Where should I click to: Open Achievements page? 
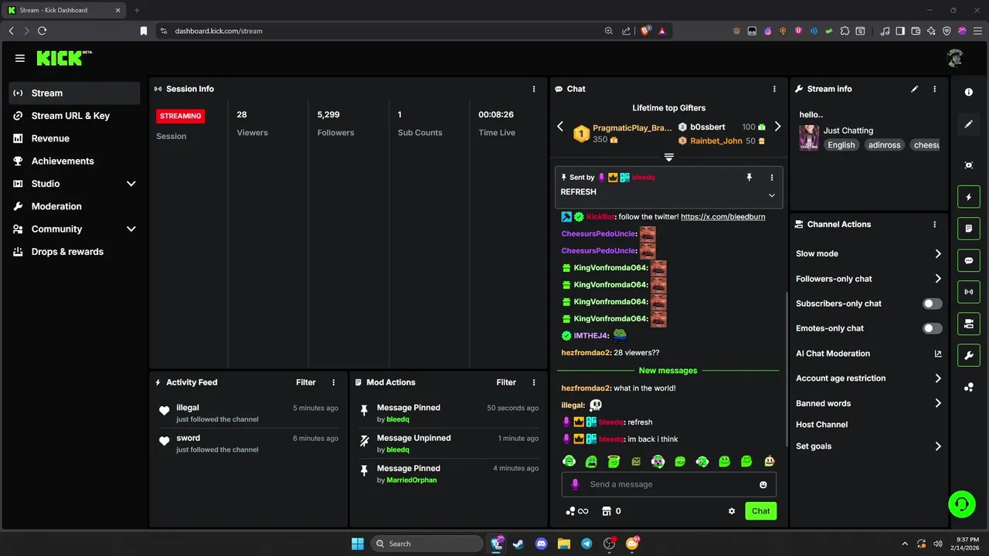tap(74, 161)
